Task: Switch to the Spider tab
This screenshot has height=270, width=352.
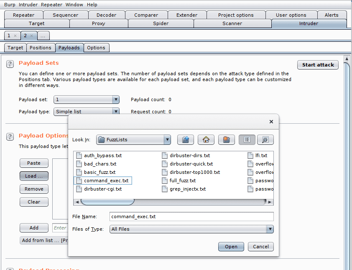Action: click(x=161, y=23)
